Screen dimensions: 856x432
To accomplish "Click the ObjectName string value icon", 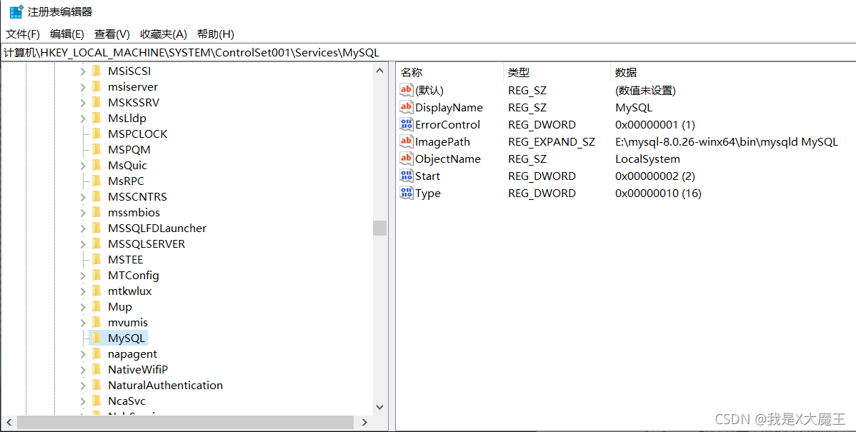I will 406,159.
